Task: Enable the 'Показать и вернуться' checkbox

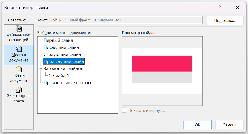Action: click(124, 110)
